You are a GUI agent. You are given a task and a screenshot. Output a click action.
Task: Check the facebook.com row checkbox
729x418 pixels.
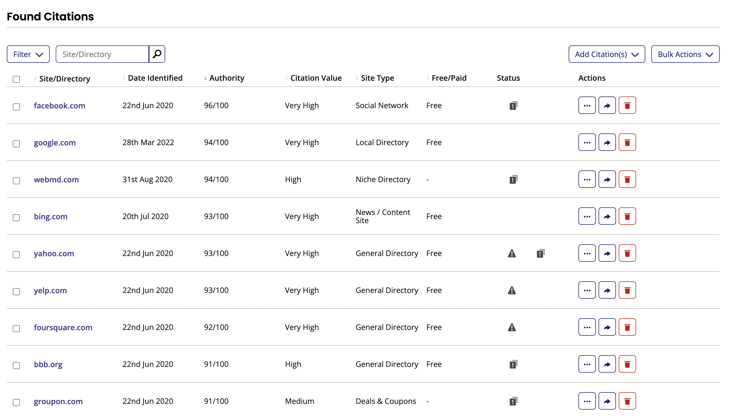coord(16,107)
